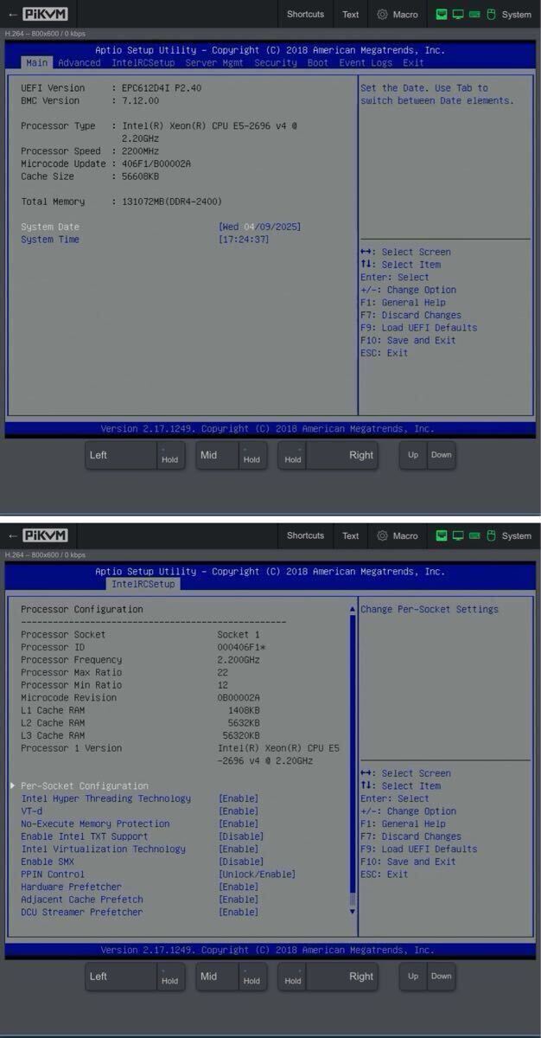
Task: Click the mouse status icon in the Processor Configuration window
Action: 491,536
